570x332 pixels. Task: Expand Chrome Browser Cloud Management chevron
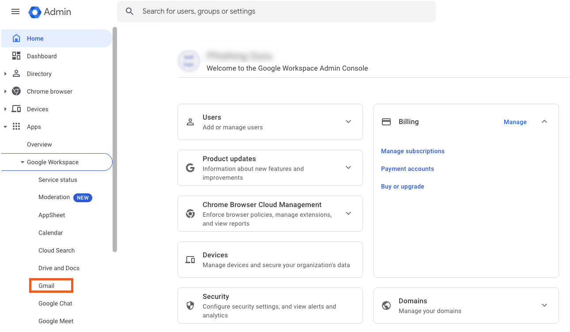[348, 214]
